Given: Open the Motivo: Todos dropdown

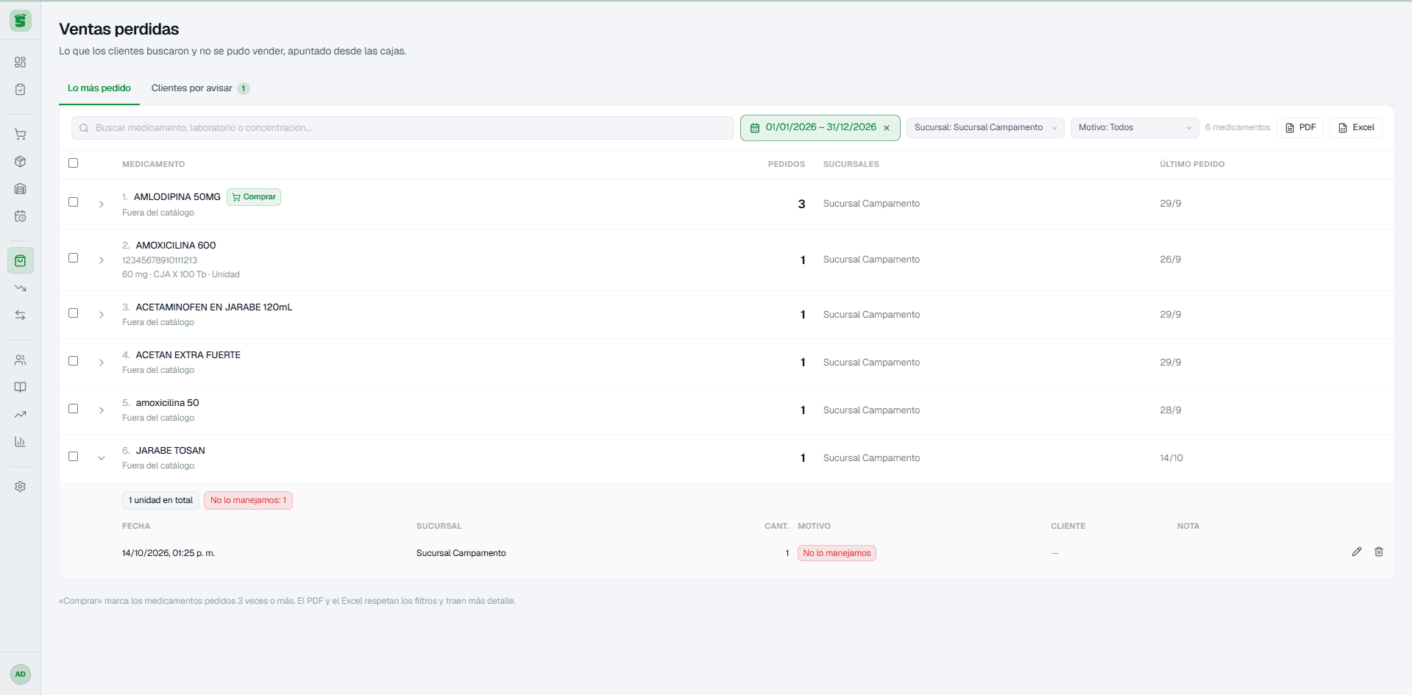Looking at the screenshot, I should point(1135,128).
